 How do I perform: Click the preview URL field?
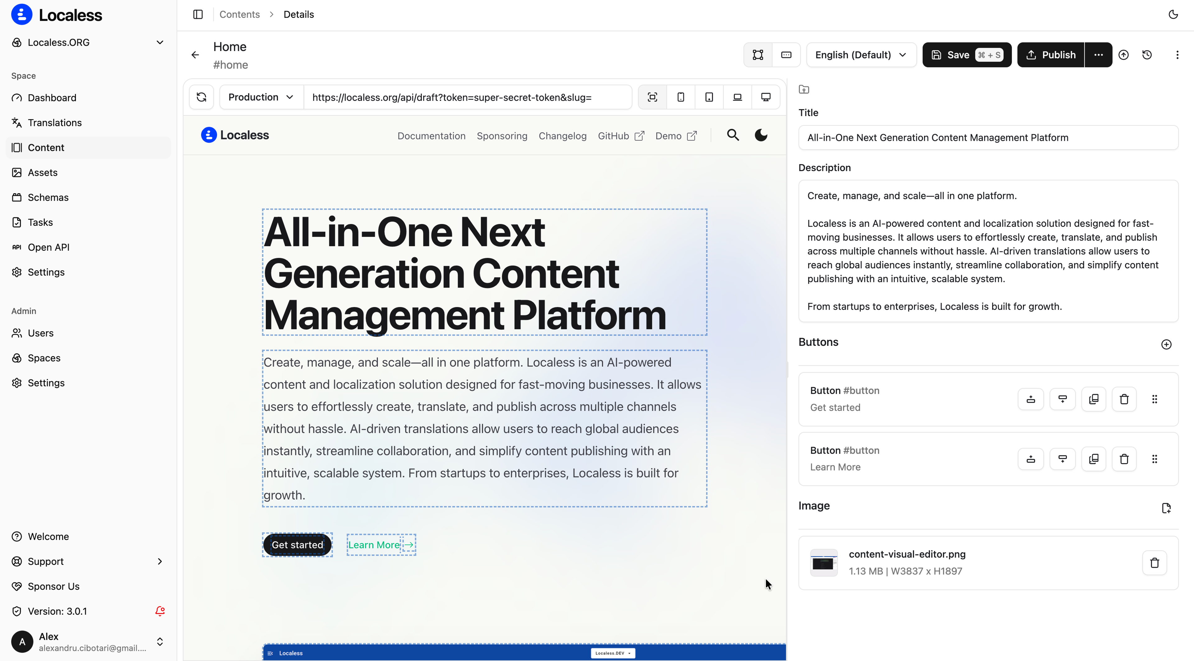tap(468, 97)
